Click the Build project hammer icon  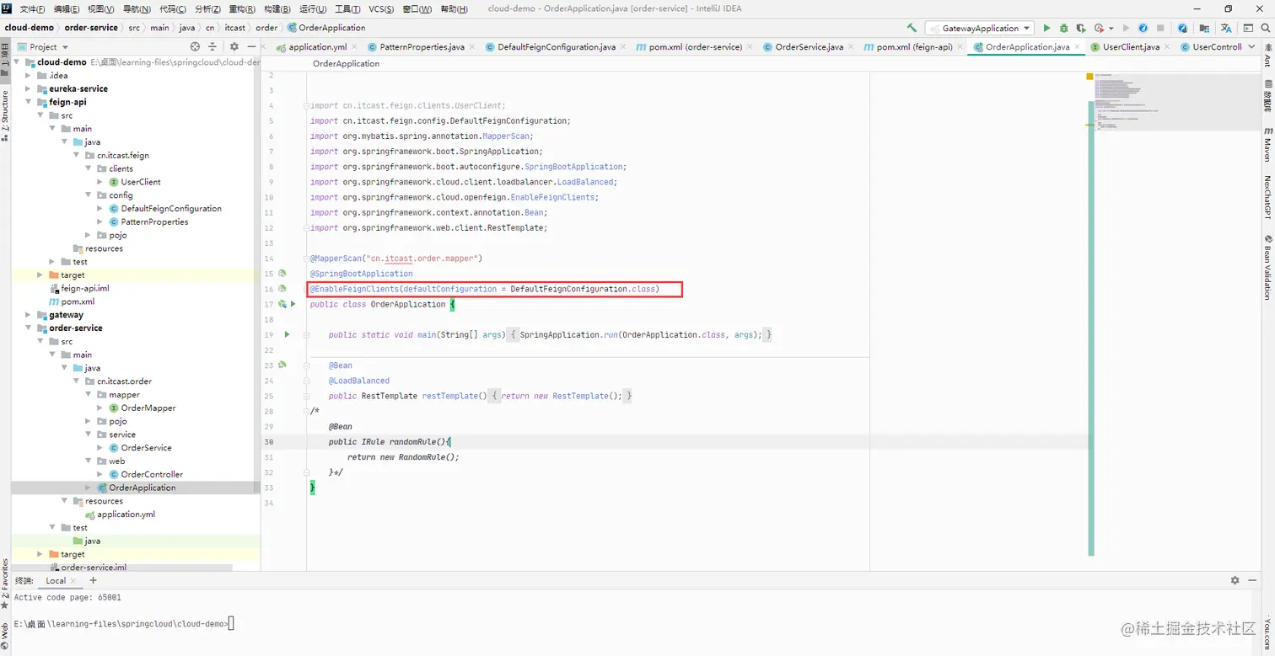click(x=912, y=28)
